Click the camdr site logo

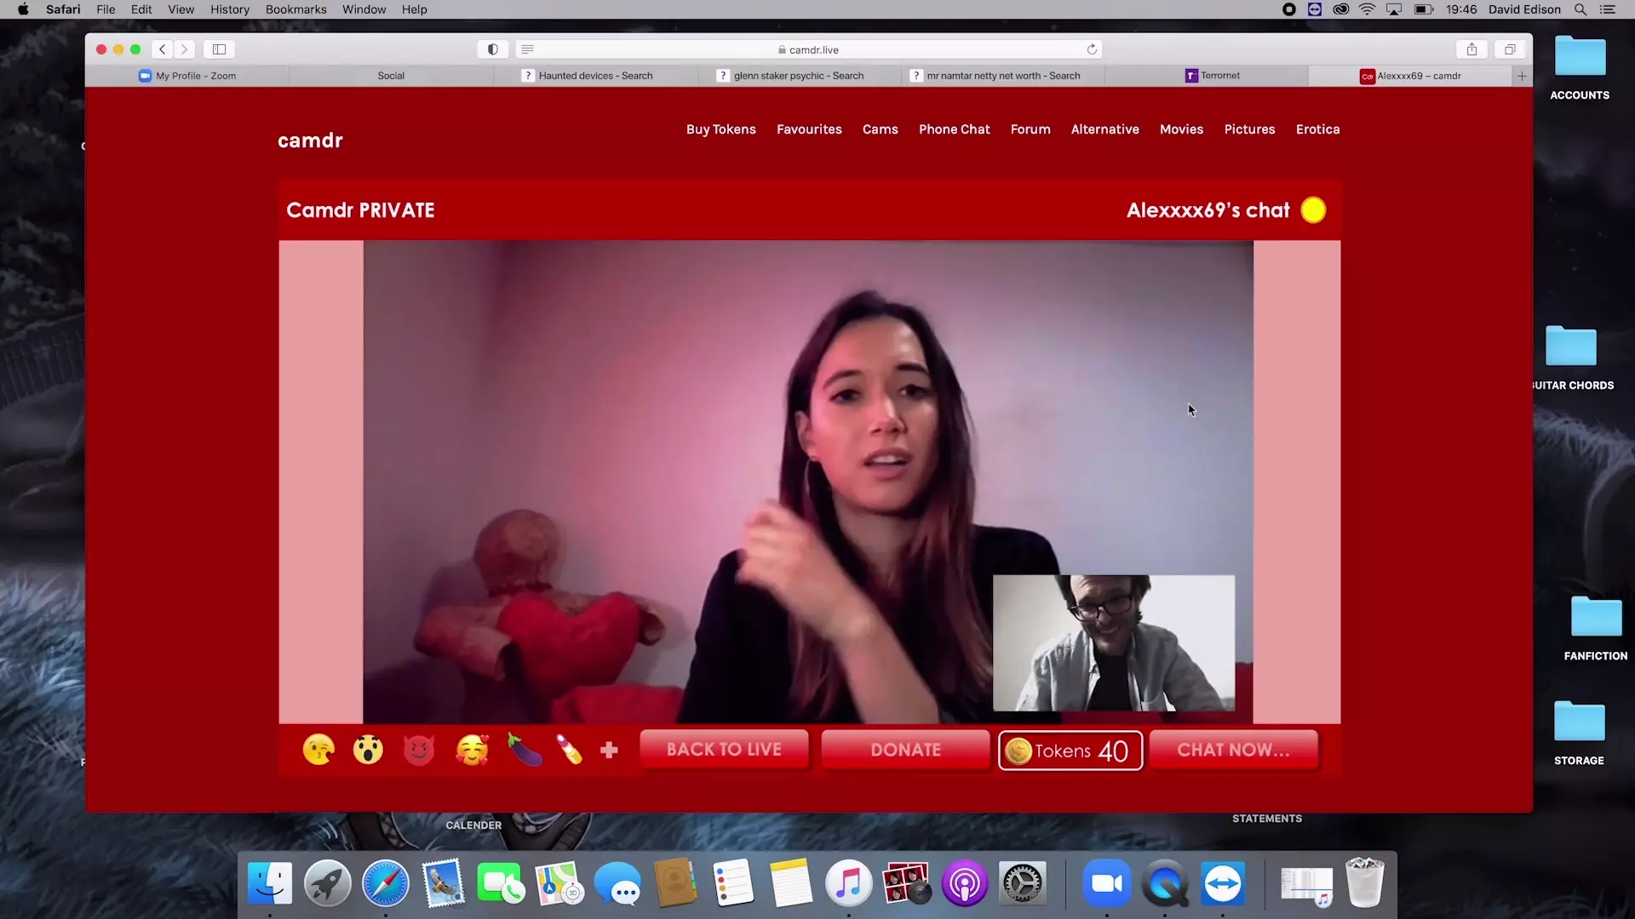coord(310,140)
